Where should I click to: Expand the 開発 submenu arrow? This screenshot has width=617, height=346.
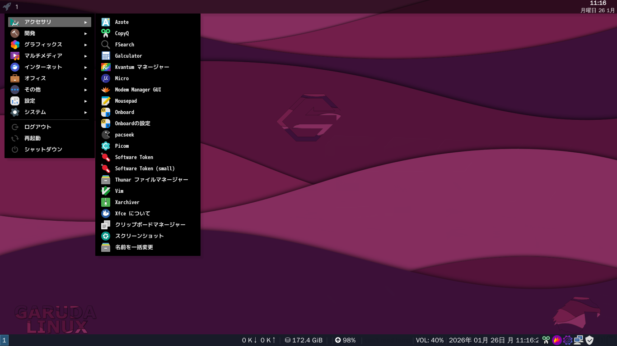click(85, 33)
